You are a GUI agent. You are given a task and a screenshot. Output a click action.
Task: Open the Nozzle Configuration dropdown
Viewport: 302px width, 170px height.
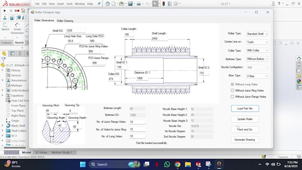257,67
